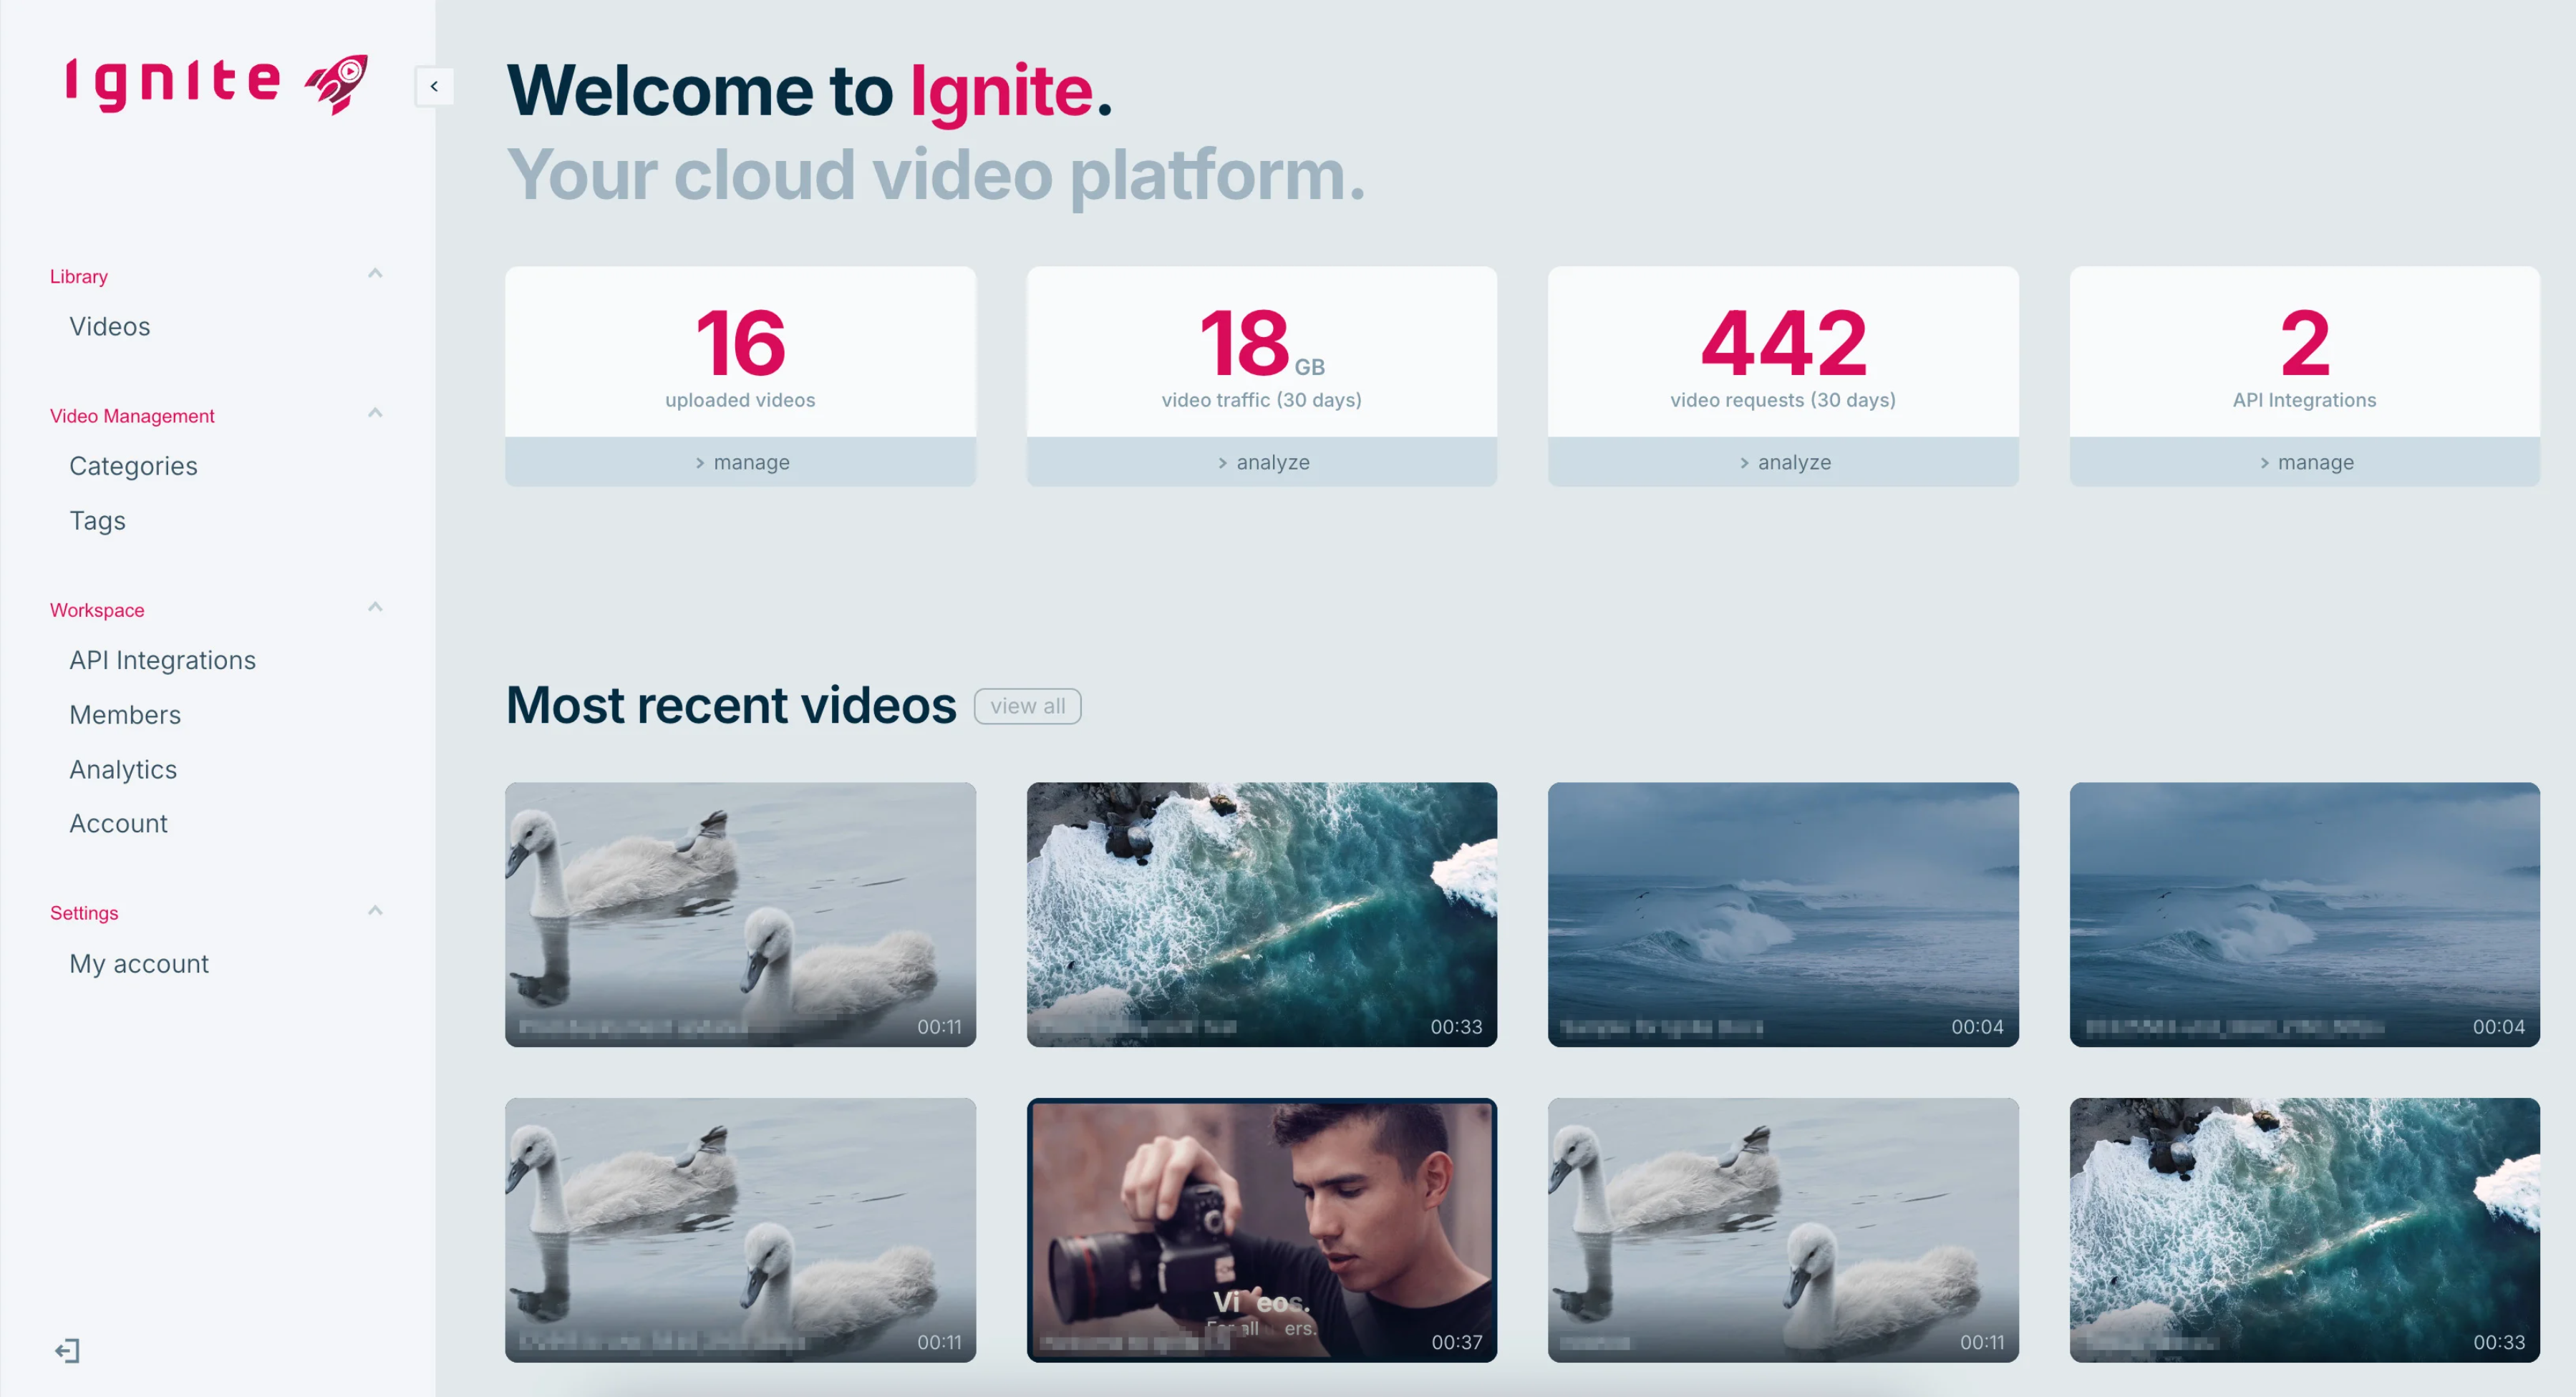This screenshot has height=1397, width=2576.
Task: Select Analytics in the Workspace section
Action: click(x=122, y=769)
